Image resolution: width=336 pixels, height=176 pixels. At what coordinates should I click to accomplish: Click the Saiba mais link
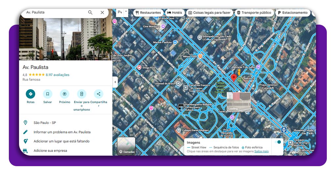pos(262,151)
